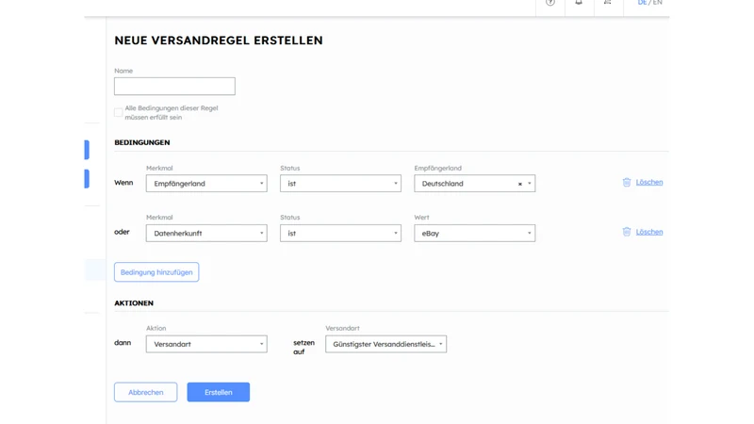Screen dimensions: 754x424
Task: Open the first condition's Status 'ist' dropdown
Action: click(340, 183)
